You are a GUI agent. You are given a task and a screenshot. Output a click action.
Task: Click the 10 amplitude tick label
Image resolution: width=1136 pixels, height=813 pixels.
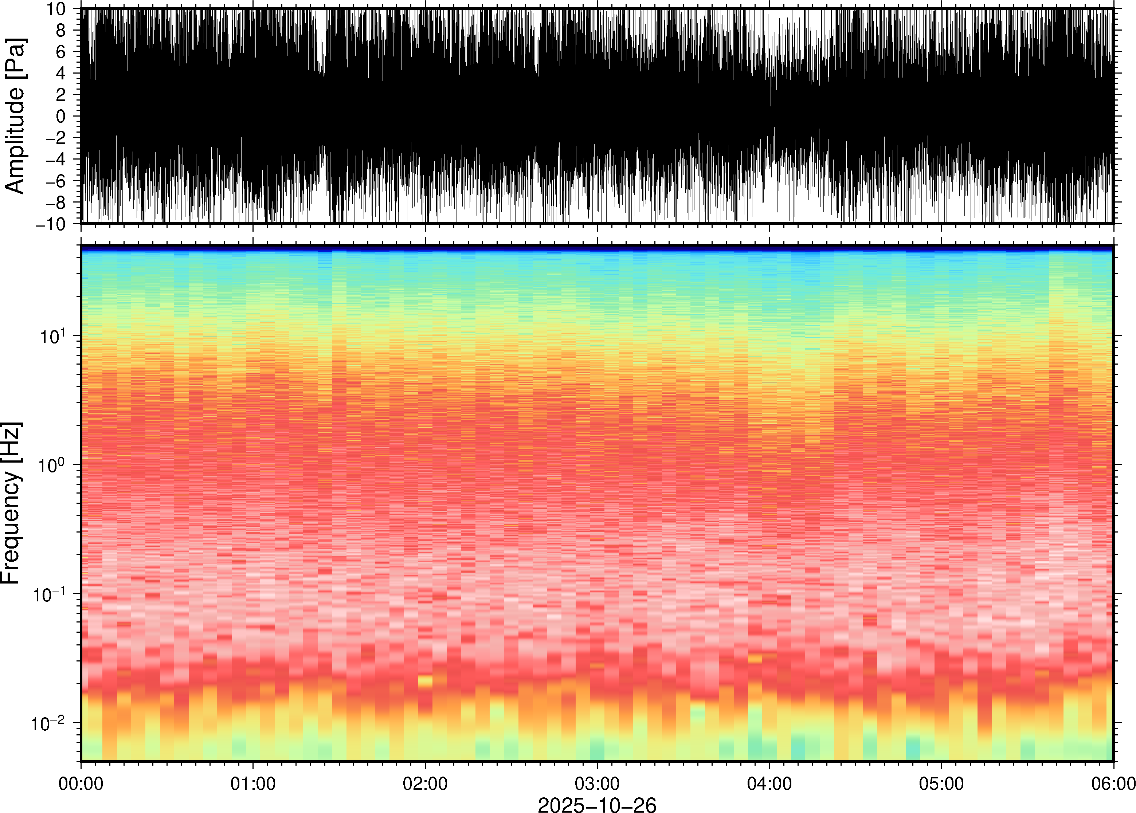(x=56, y=9)
